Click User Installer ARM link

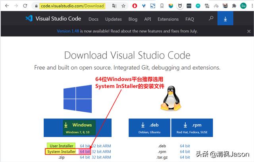pyautogui.click(x=107, y=146)
